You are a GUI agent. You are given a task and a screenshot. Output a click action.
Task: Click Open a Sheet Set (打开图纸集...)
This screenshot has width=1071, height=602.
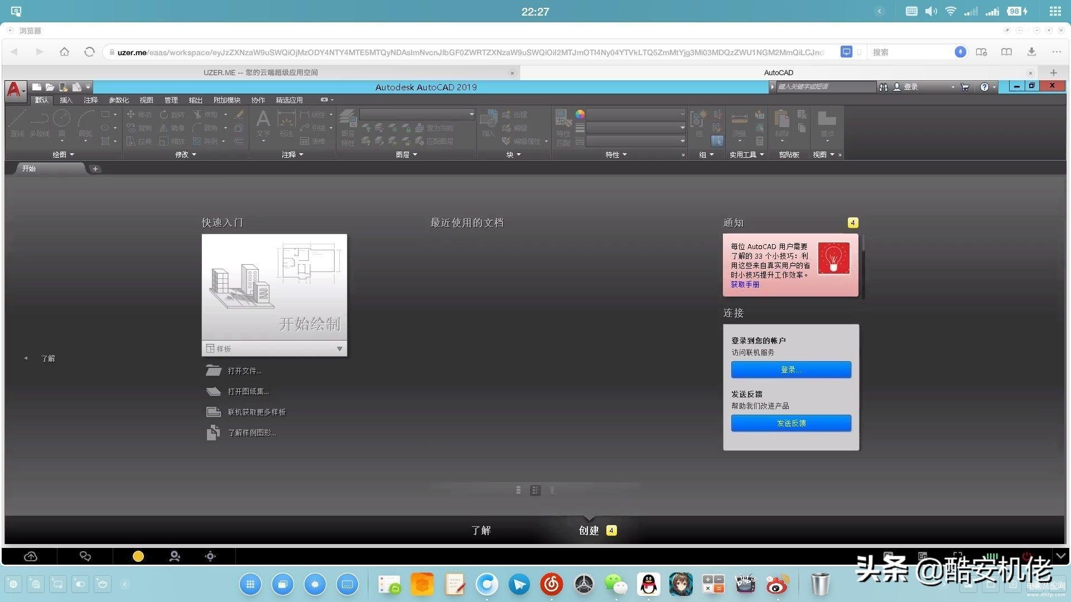click(238, 391)
